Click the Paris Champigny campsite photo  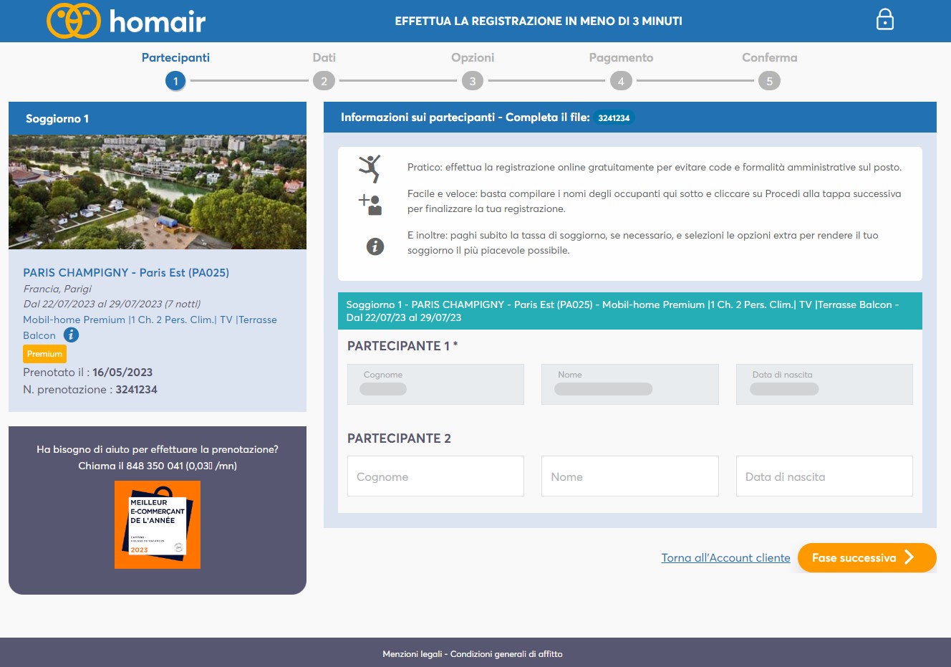(158, 192)
